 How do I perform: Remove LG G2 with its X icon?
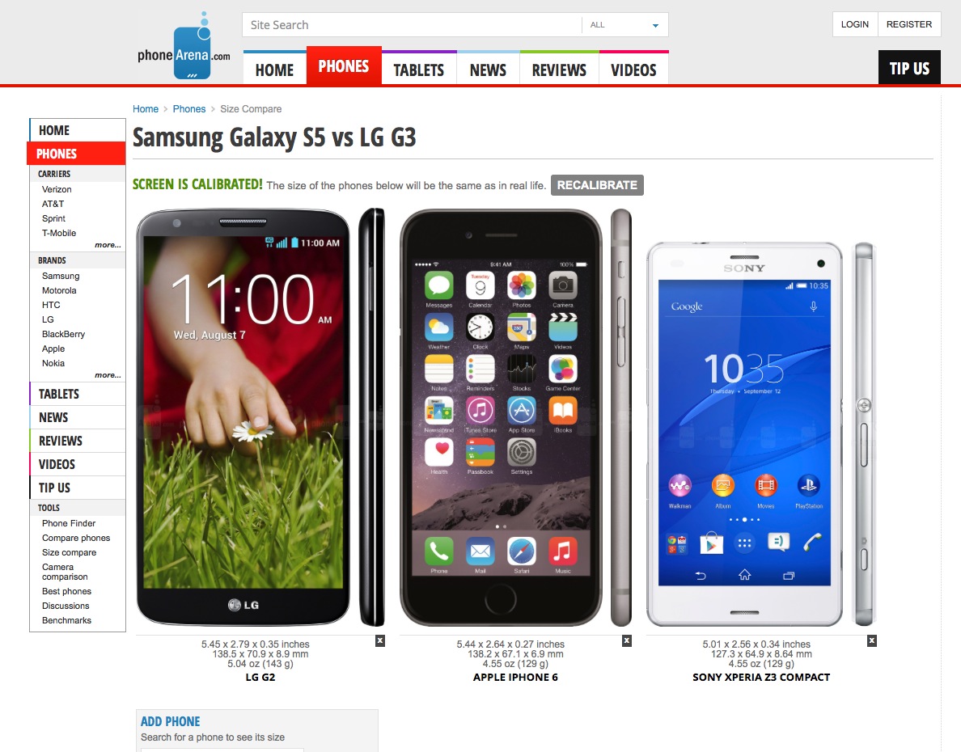(380, 641)
